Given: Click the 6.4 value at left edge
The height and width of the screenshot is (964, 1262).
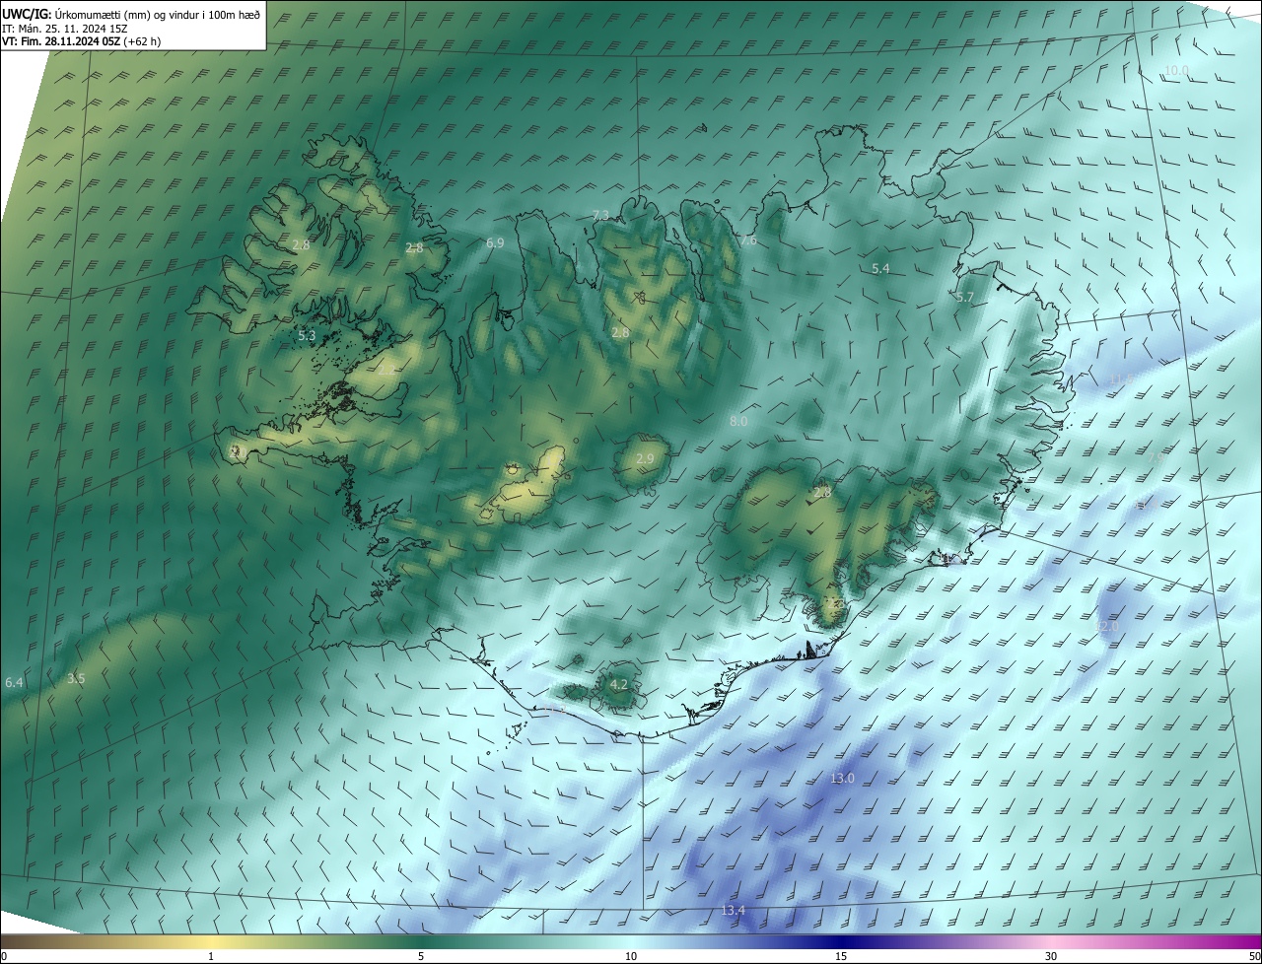Looking at the screenshot, I should pos(14,682).
